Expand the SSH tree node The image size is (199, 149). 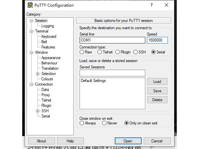[x=38, y=111]
